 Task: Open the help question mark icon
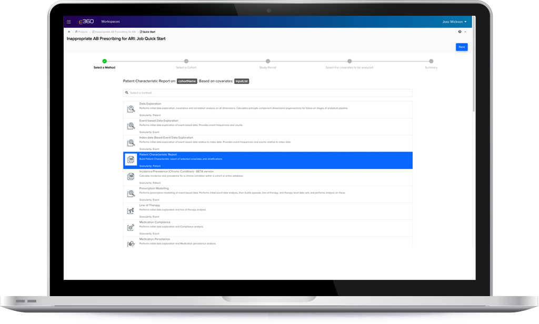(460, 32)
